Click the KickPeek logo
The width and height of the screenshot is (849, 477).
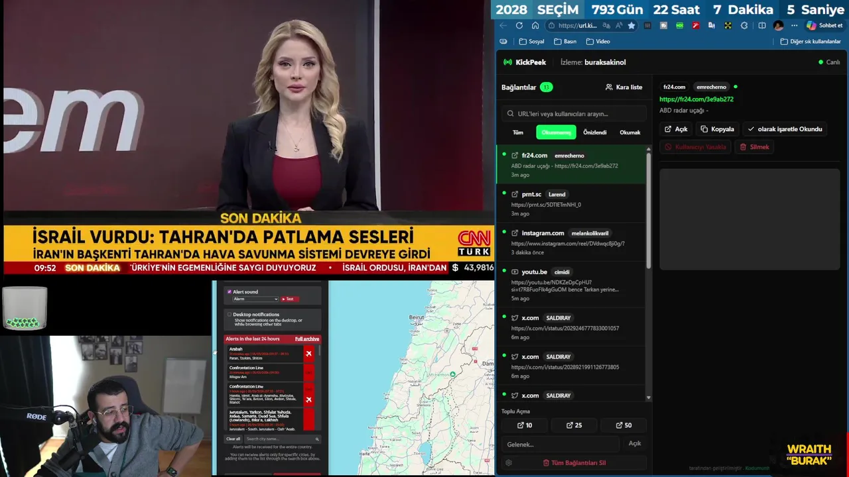pyautogui.click(x=525, y=62)
